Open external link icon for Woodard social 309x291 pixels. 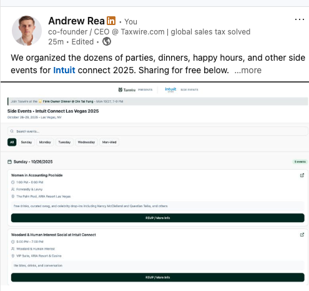(302, 235)
